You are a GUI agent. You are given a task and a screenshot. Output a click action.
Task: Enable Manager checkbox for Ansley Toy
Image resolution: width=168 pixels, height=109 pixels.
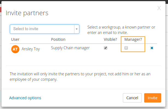pyautogui.click(x=126, y=48)
